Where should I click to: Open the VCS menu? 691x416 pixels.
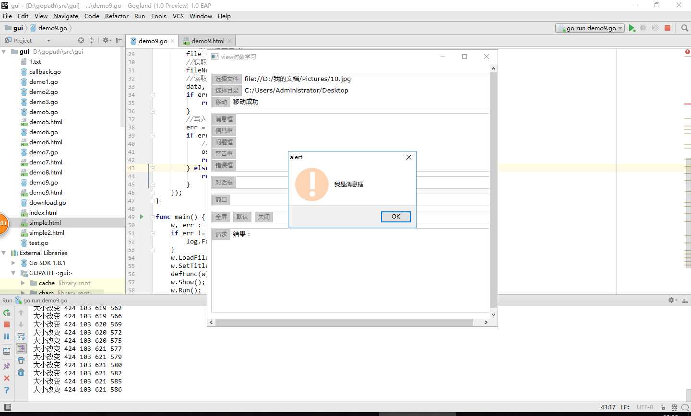(178, 16)
